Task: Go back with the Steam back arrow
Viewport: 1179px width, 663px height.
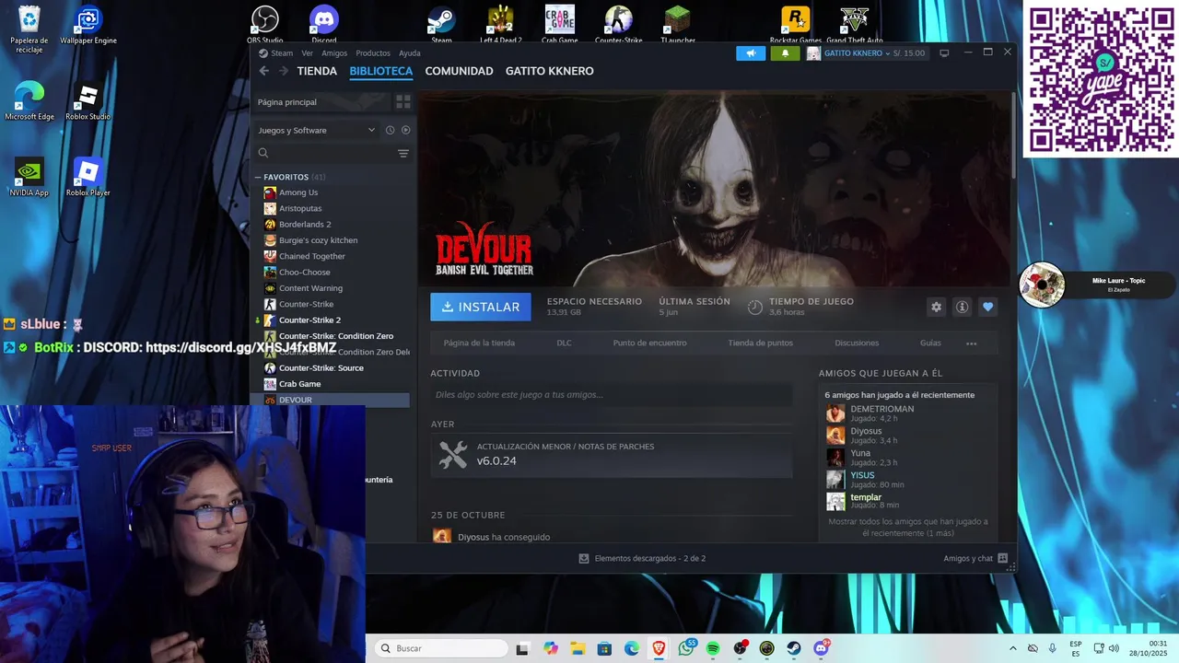Action: [x=264, y=71]
